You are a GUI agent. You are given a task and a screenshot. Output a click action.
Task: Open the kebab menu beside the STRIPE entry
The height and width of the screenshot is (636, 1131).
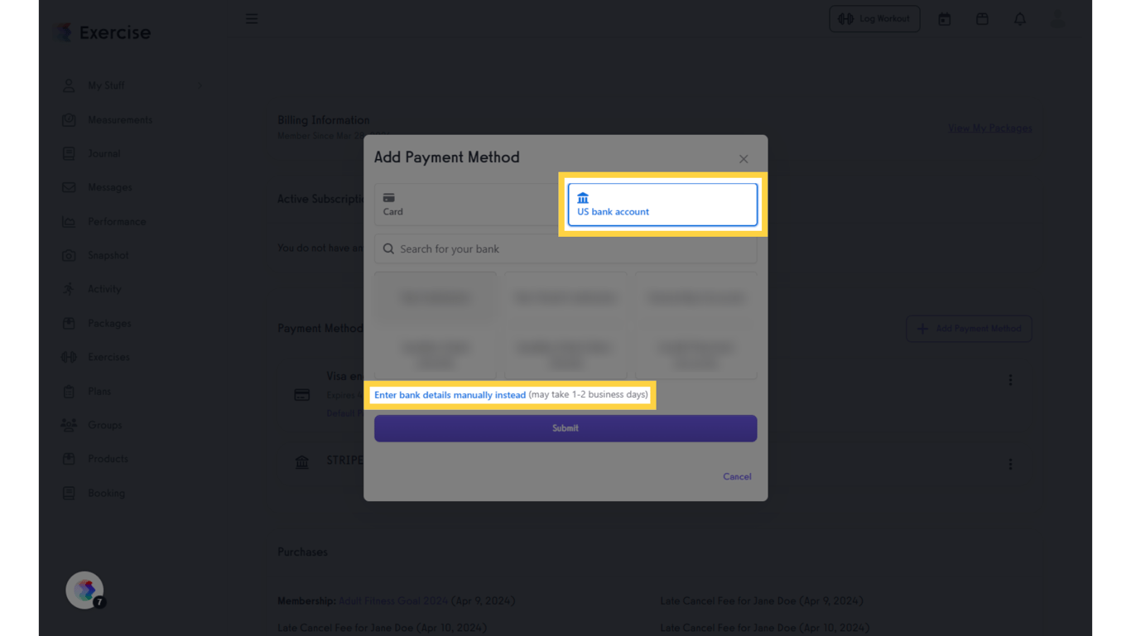click(x=1010, y=464)
